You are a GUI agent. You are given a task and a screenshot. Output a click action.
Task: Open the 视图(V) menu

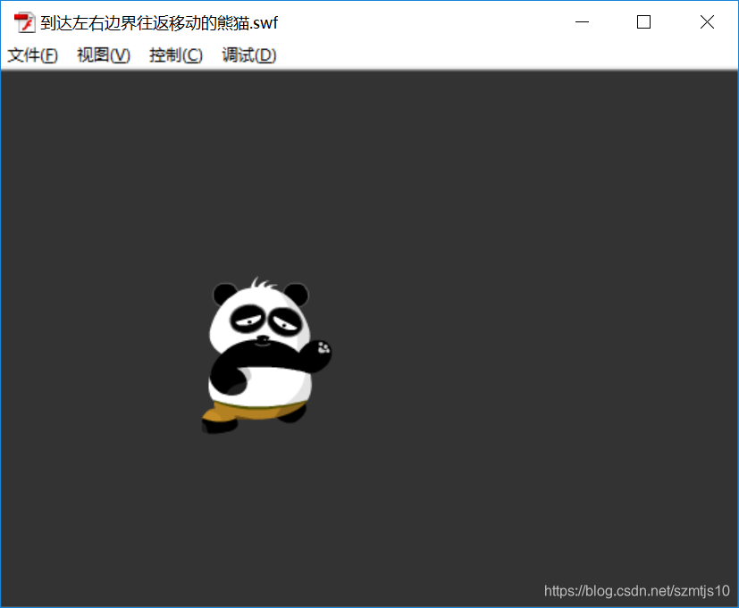tap(104, 55)
